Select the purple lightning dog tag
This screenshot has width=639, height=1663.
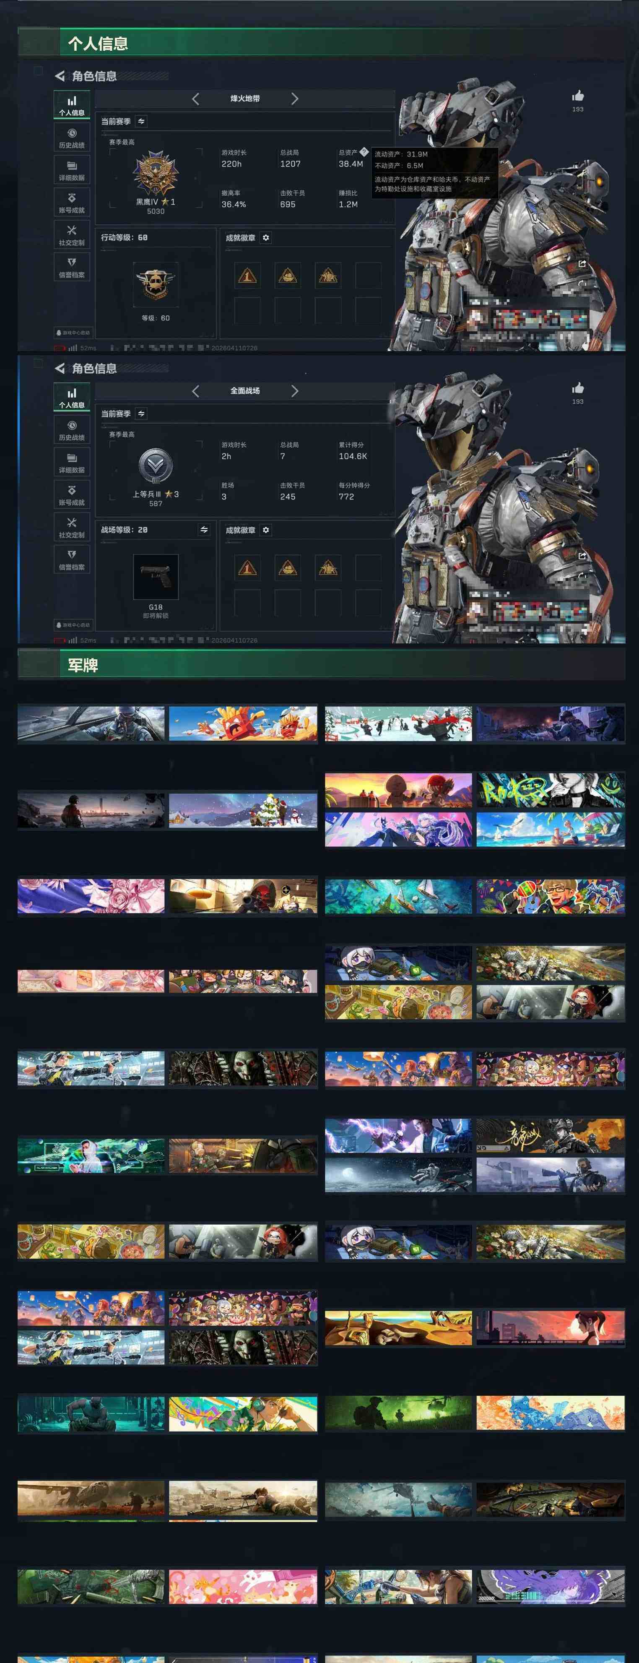click(x=398, y=1136)
